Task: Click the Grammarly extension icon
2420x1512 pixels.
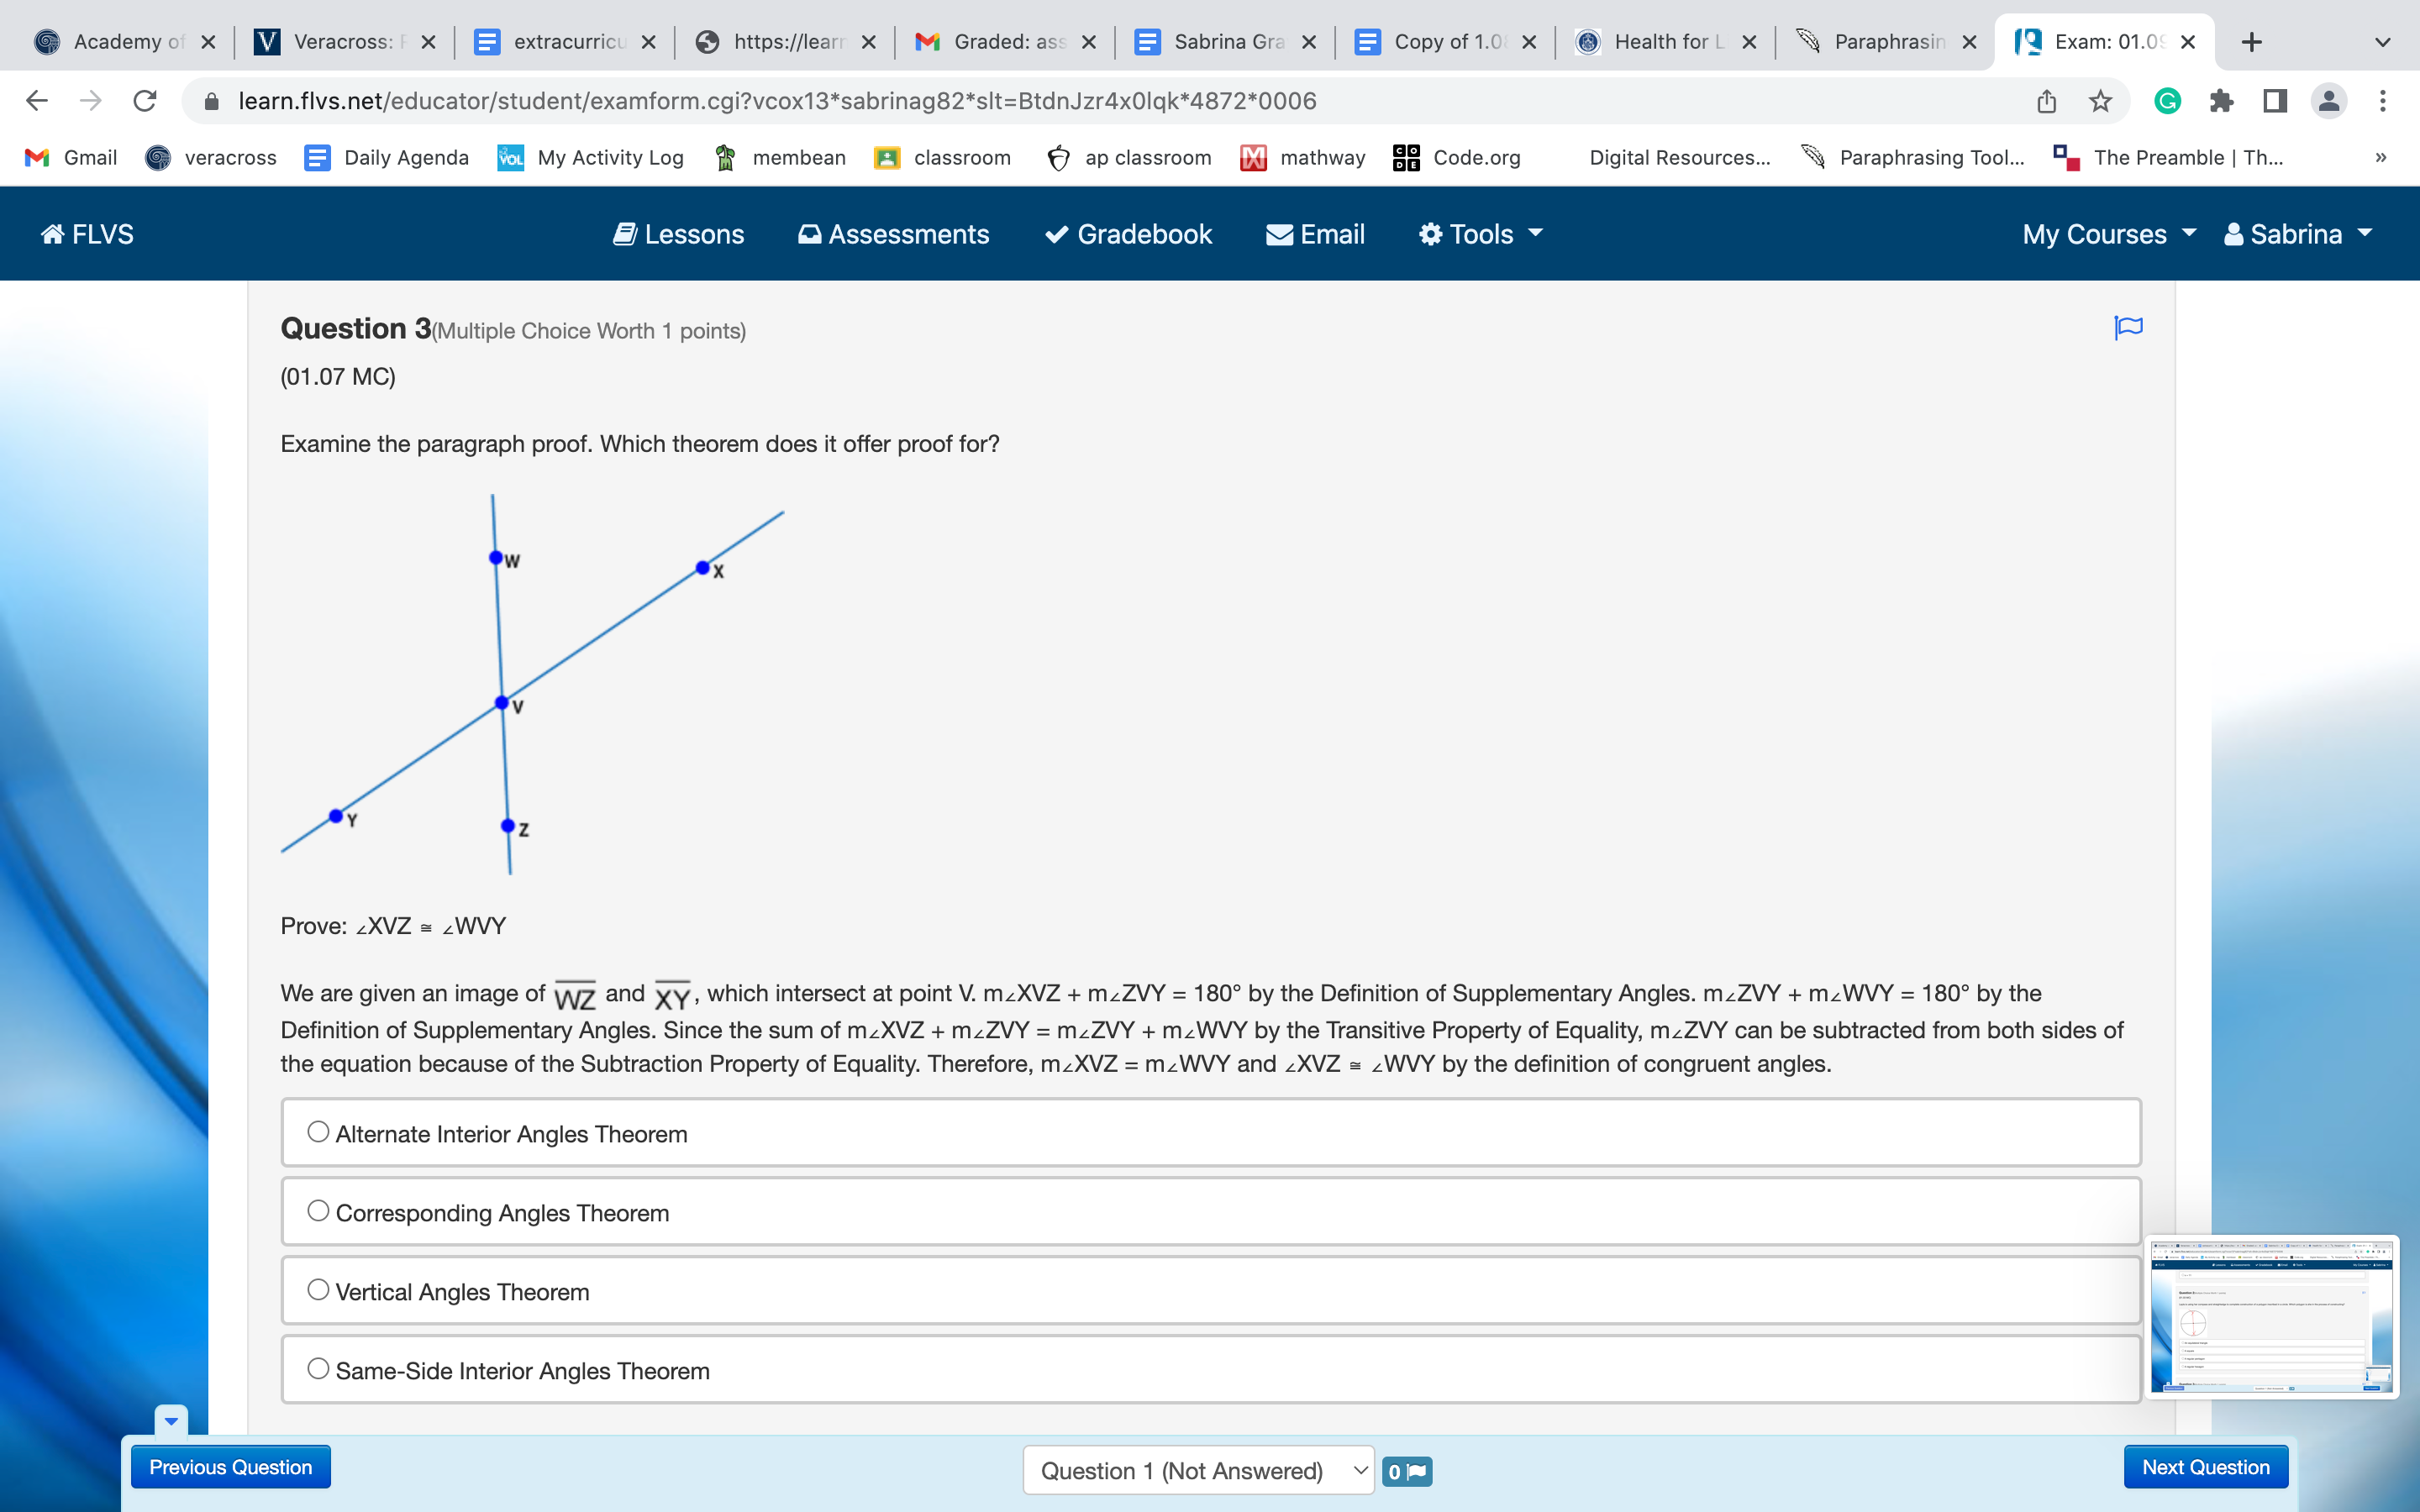Action: tap(2167, 101)
